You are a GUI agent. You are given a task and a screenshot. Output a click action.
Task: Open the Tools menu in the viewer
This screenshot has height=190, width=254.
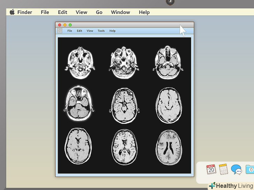pyautogui.click(x=101, y=31)
